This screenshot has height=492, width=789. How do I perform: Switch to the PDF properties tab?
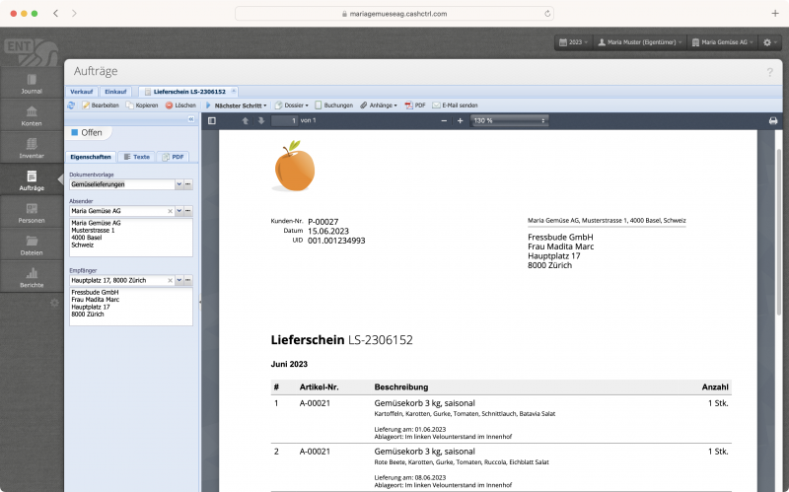click(x=173, y=157)
